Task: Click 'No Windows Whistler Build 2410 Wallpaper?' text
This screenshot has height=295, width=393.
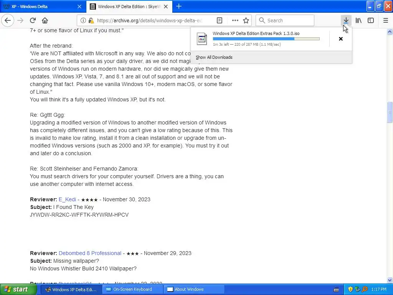Action: pyautogui.click(x=83, y=268)
